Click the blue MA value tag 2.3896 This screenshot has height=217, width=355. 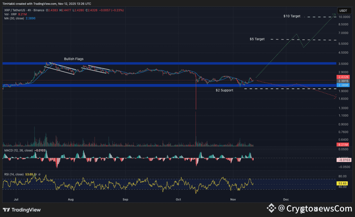343,85
